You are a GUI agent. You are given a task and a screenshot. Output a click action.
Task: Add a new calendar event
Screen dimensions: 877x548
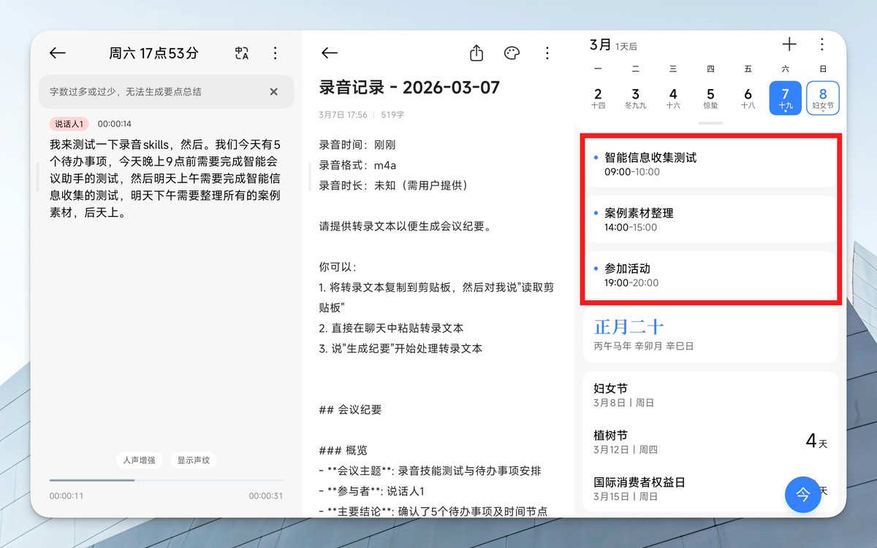tap(789, 45)
